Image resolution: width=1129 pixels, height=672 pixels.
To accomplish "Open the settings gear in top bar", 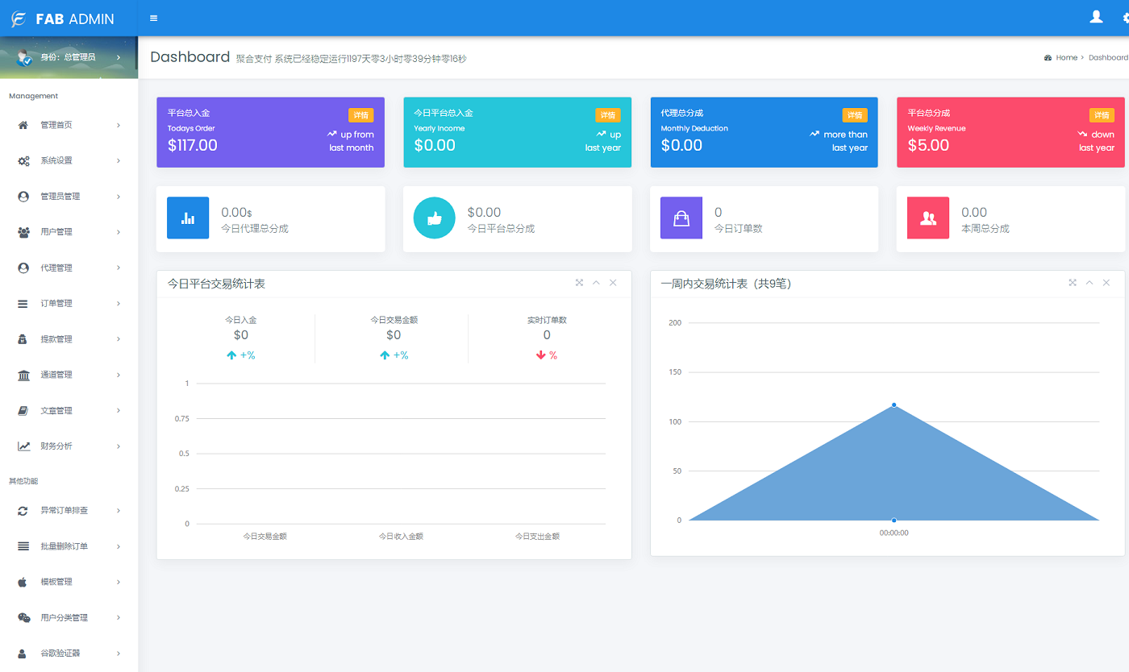I will pyautogui.click(x=1125, y=18).
